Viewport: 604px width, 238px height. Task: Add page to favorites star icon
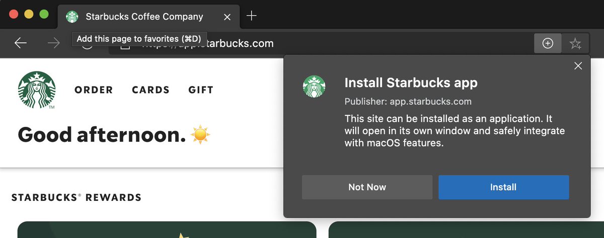pyautogui.click(x=575, y=44)
